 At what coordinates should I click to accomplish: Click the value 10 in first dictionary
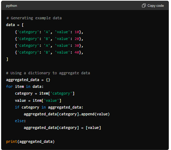point(77,32)
